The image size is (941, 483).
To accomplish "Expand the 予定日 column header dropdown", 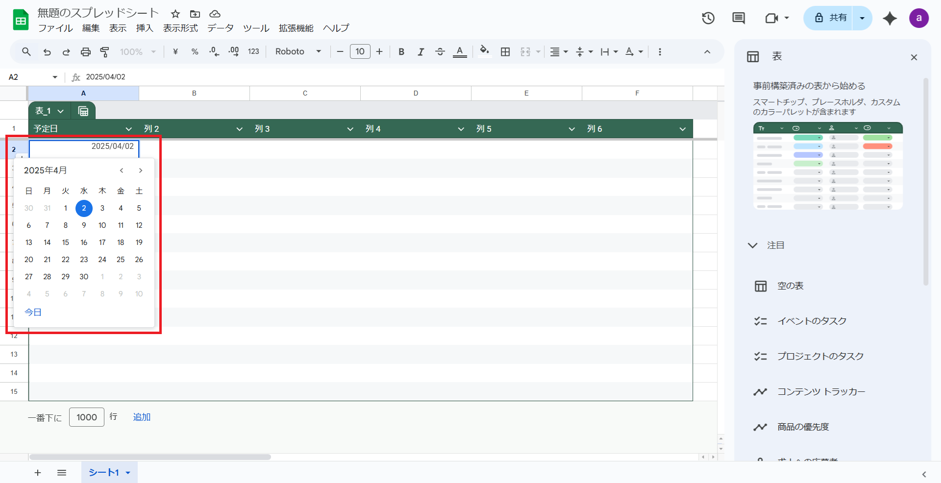I will [x=128, y=129].
